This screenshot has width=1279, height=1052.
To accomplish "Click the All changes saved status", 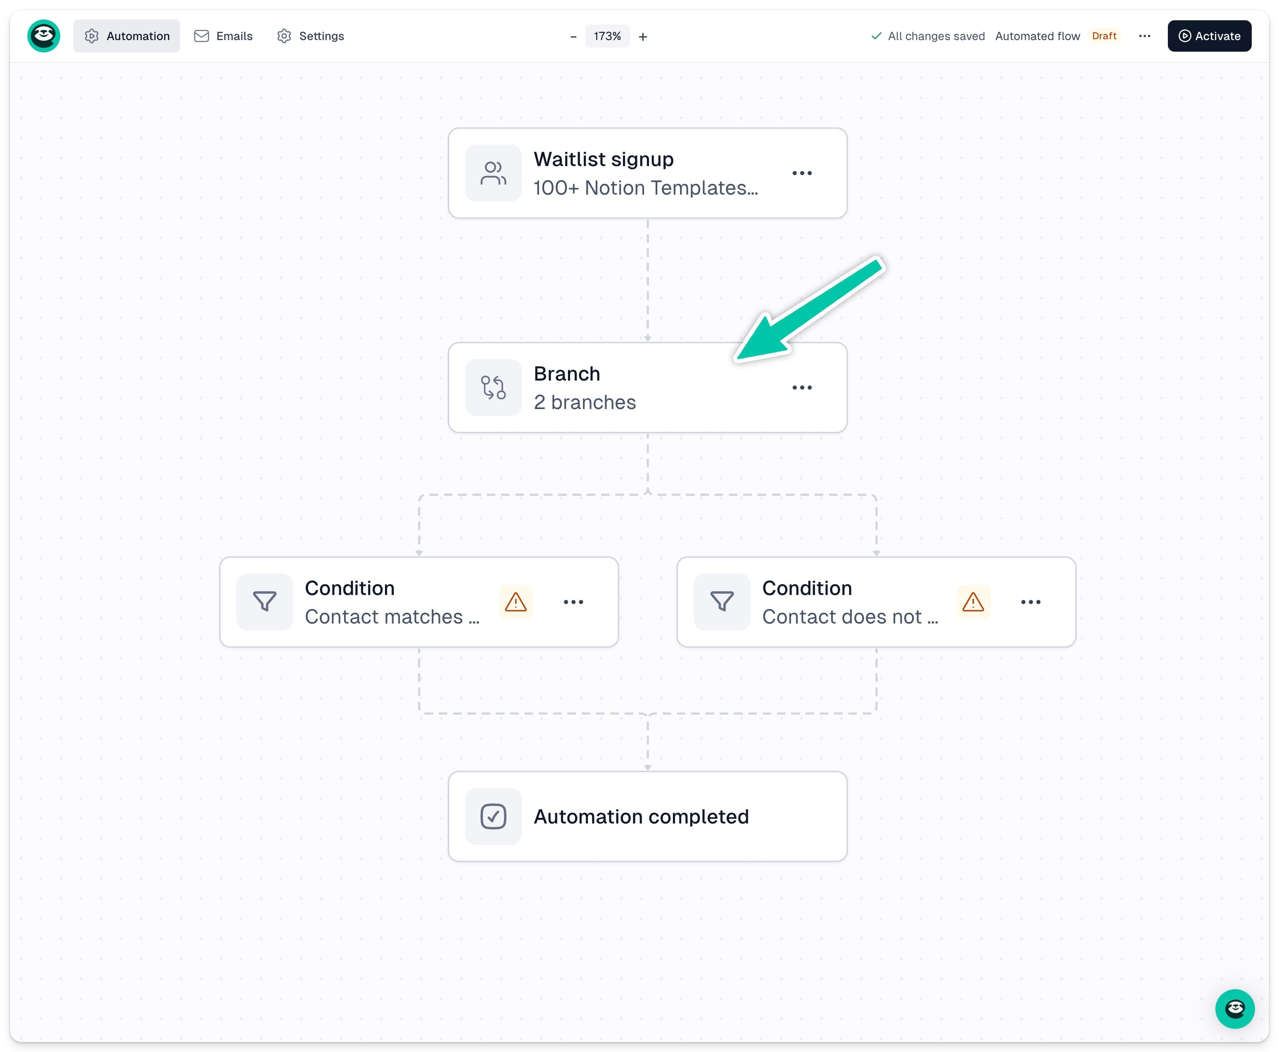I will [927, 36].
